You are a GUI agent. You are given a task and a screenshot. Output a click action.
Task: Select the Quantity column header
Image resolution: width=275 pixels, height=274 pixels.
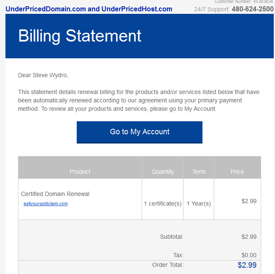(x=163, y=172)
